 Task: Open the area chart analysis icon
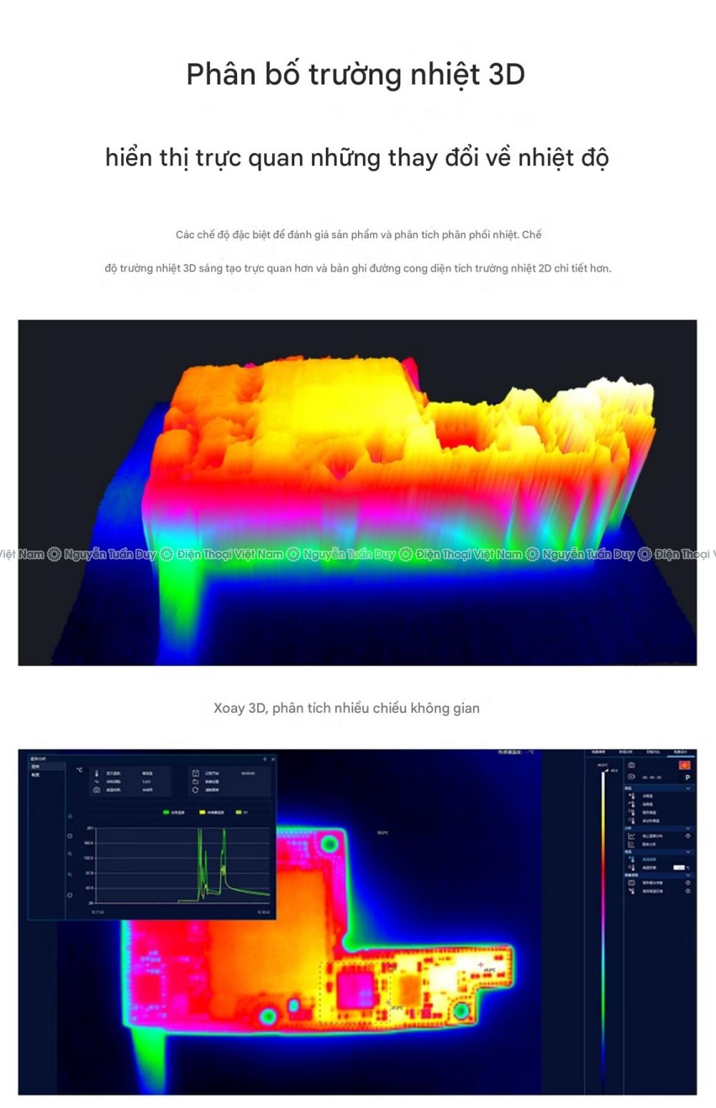click(632, 845)
